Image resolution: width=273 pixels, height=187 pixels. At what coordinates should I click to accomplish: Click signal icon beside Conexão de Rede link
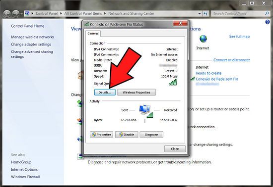192,79
